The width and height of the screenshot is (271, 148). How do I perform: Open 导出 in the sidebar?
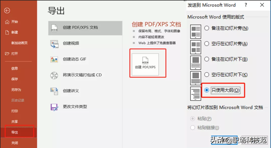coord(19,132)
